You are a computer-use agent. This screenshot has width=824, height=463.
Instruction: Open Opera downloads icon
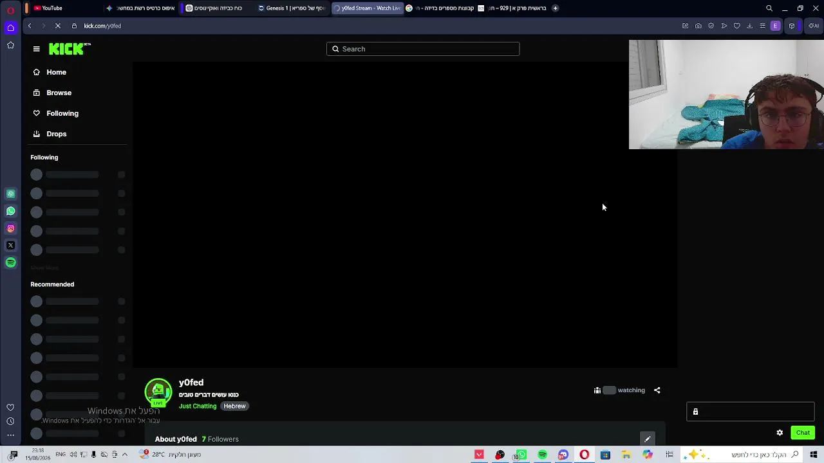(x=749, y=26)
